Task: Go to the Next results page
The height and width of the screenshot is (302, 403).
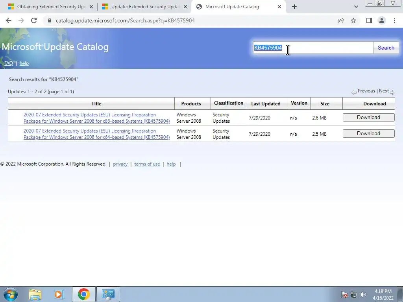Action: (384, 91)
